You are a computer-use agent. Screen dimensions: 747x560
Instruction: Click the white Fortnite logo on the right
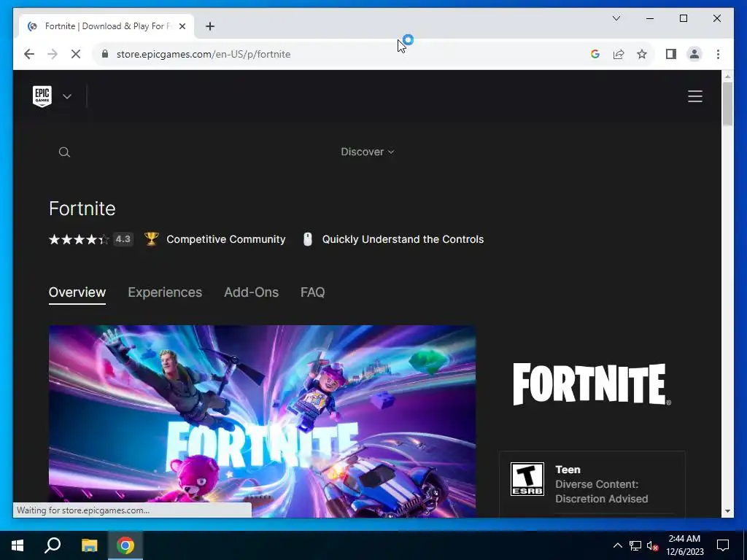pyautogui.click(x=592, y=384)
